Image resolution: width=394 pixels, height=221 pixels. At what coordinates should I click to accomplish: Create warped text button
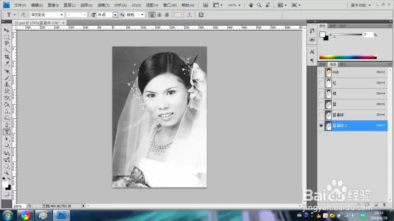190,15
